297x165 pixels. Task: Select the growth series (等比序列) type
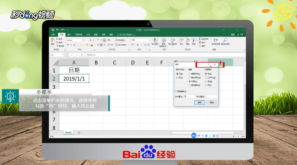tap(190, 78)
